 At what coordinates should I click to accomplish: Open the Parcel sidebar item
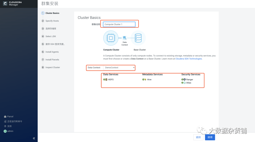coord(9,117)
